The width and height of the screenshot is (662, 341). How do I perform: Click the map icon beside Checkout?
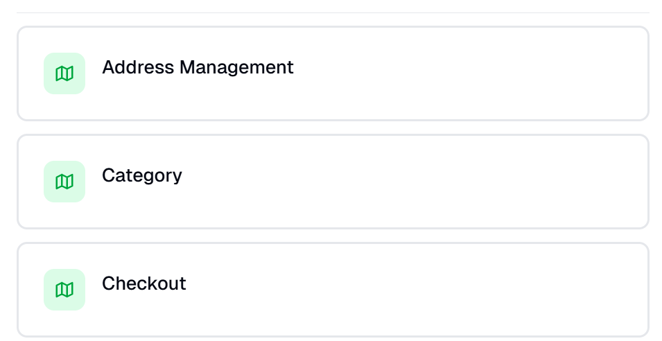point(64,290)
